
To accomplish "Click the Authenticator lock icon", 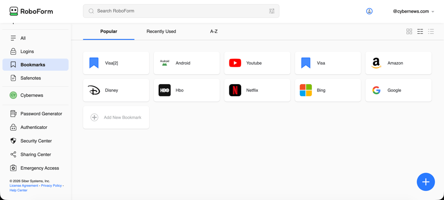I will pyautogui.click(x=13, y=127).
